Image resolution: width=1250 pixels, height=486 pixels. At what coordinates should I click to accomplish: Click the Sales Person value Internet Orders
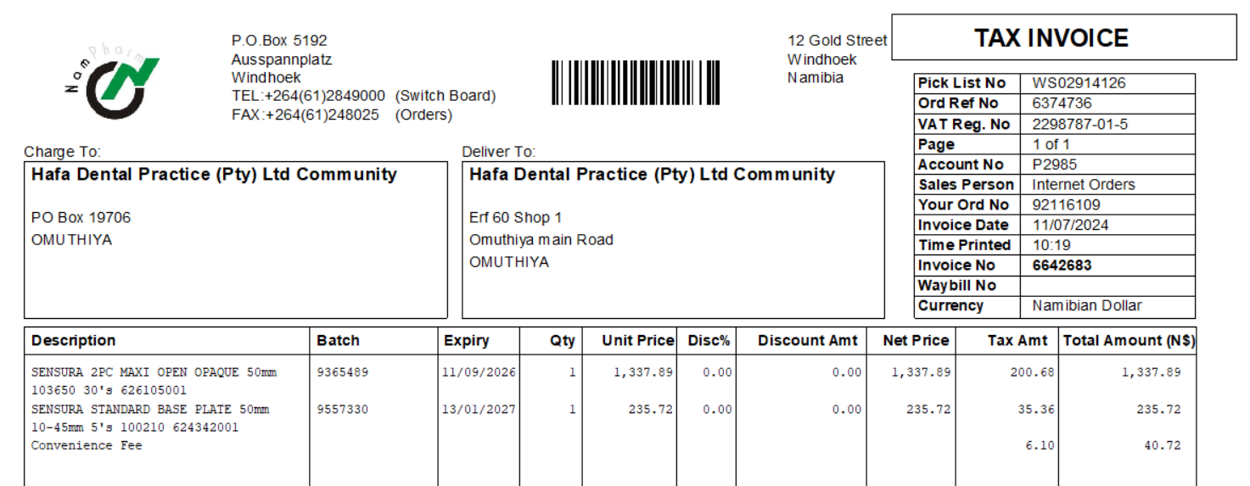(x=1084, y=185)
